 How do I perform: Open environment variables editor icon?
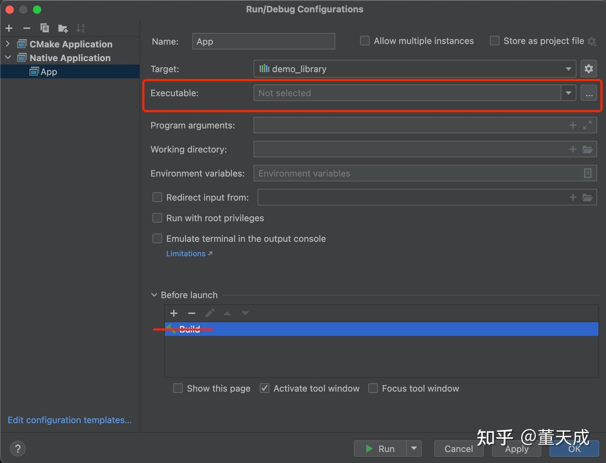point(588,173)
